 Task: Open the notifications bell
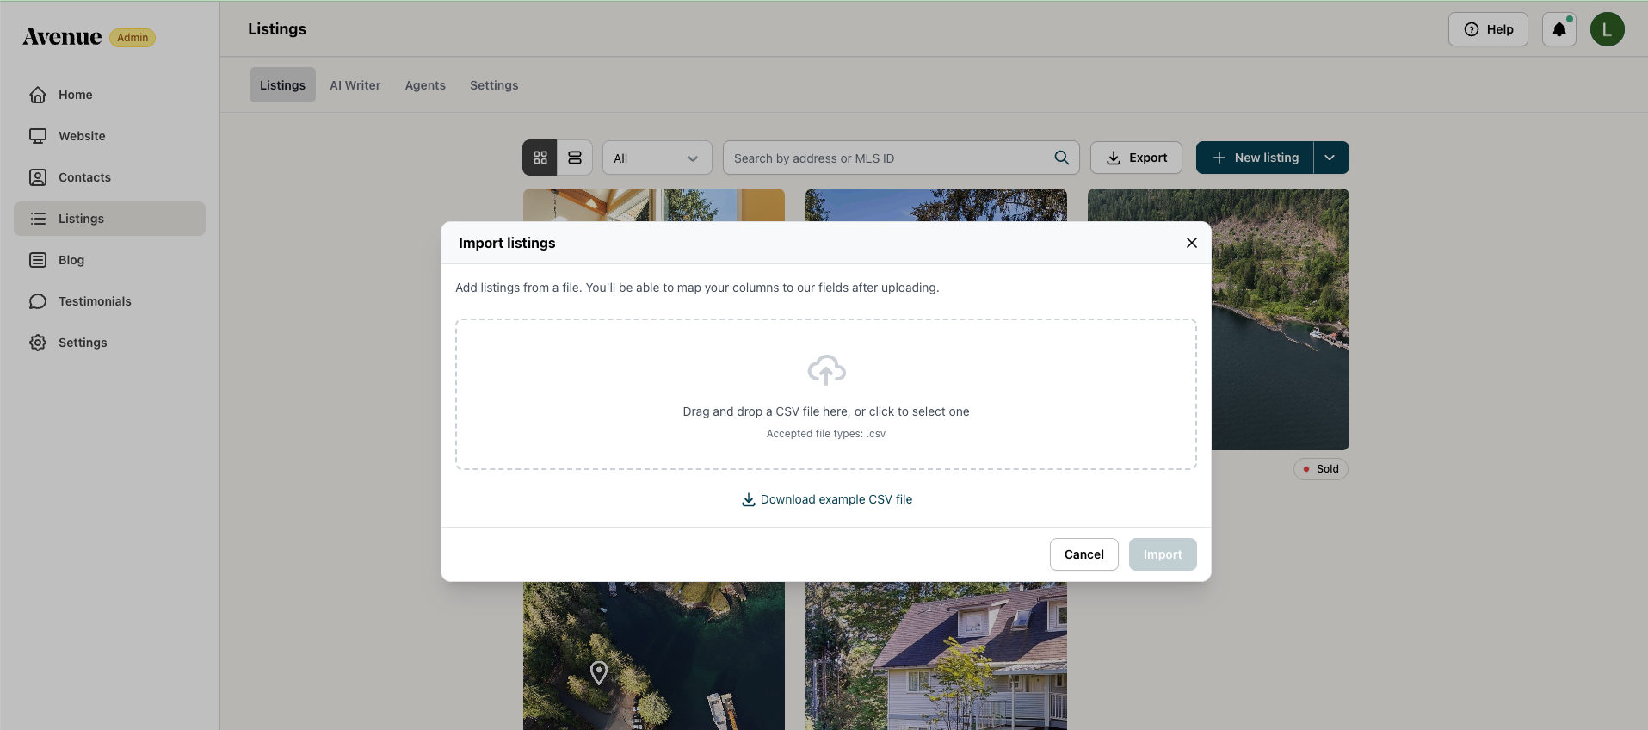pos(1559,29)
